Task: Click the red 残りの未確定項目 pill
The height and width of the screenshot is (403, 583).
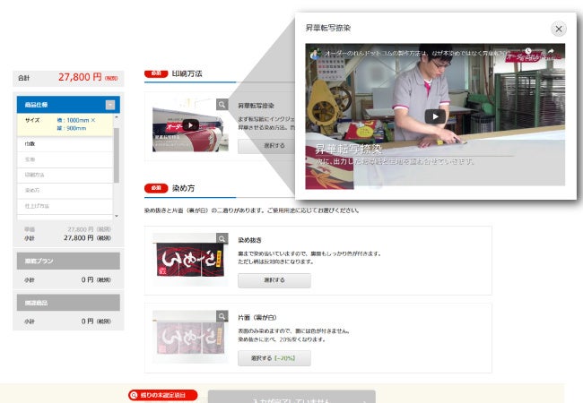Action: (163, 395)
